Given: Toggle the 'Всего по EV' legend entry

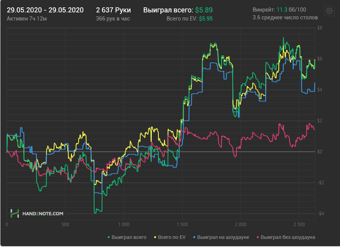Looking at the screenshot, I should click(x=170, y=237).
